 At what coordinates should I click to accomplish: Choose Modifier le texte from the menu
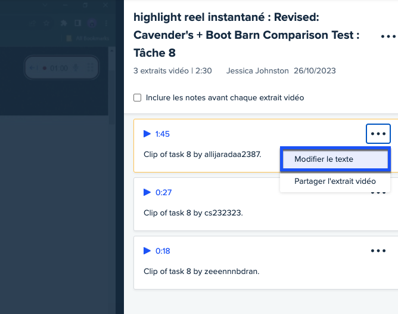click(x=335, y=159)
